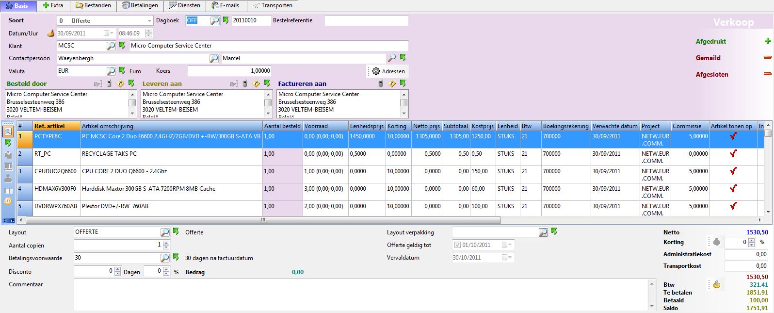
Task: Click green arrow after Marcel contact field
Action: tap(403, 58)
